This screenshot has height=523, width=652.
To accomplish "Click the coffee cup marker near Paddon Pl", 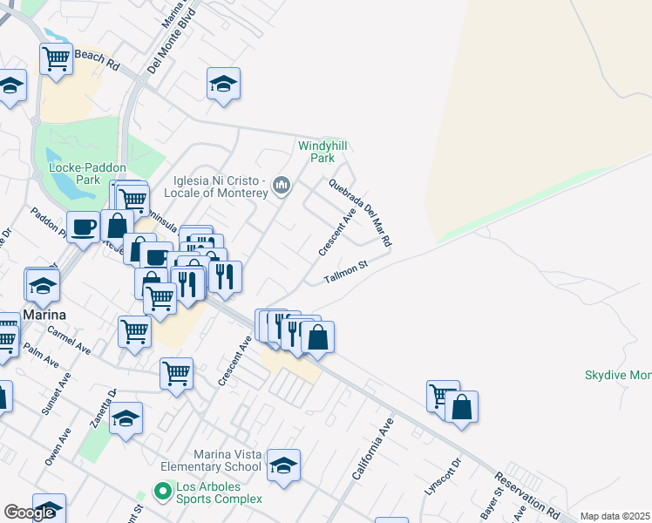I will (83, 228).
